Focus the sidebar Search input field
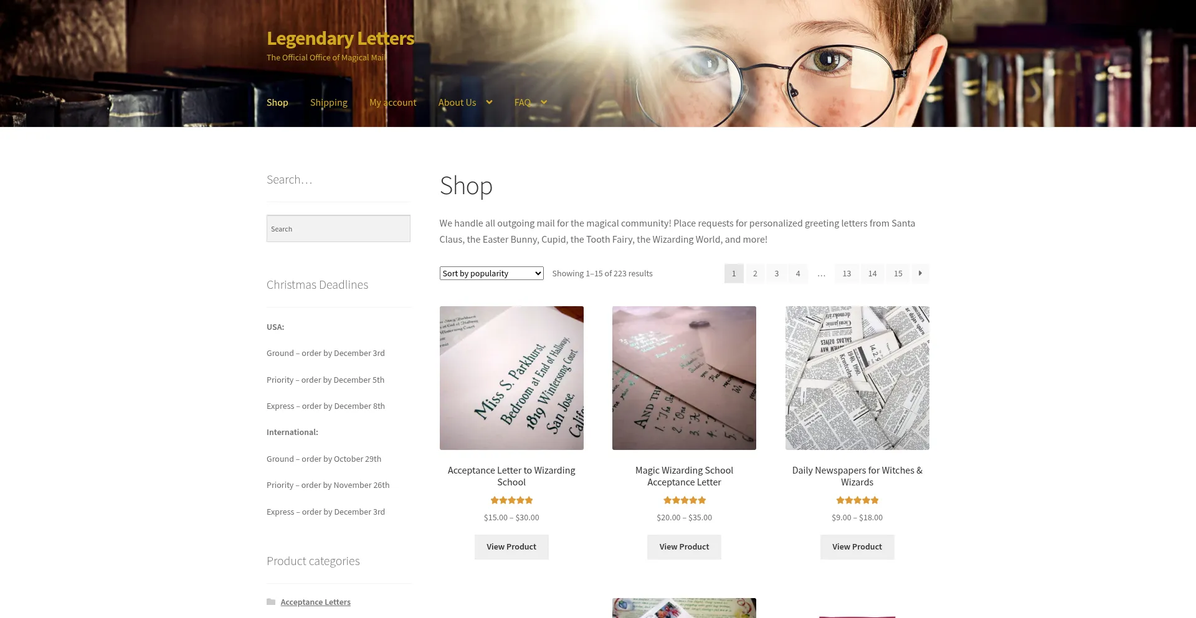 click(338, 228)
